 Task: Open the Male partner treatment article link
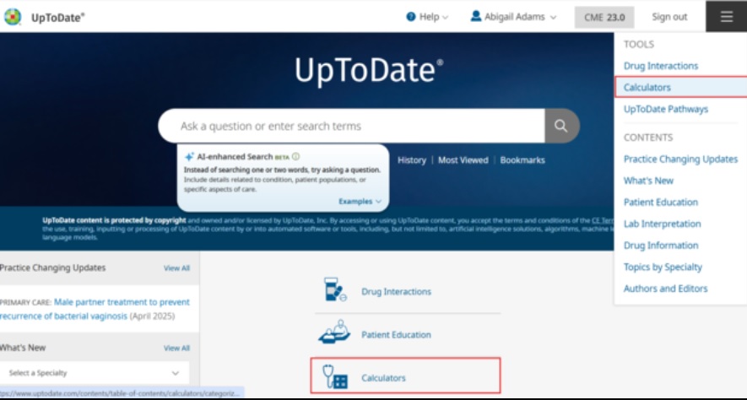pyautogui.click(x=122, y=302)
